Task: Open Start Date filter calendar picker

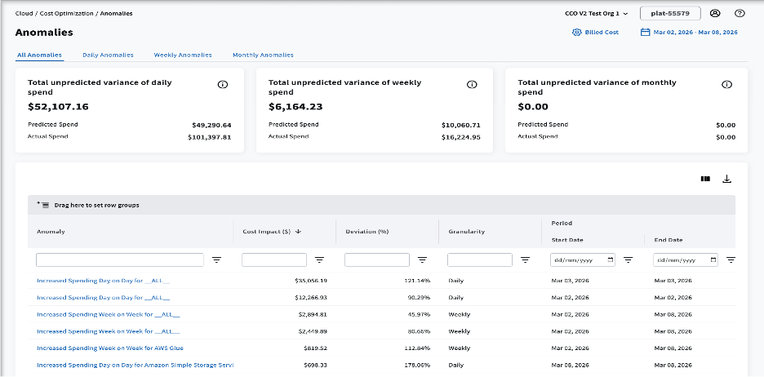Action: point(610,260)
